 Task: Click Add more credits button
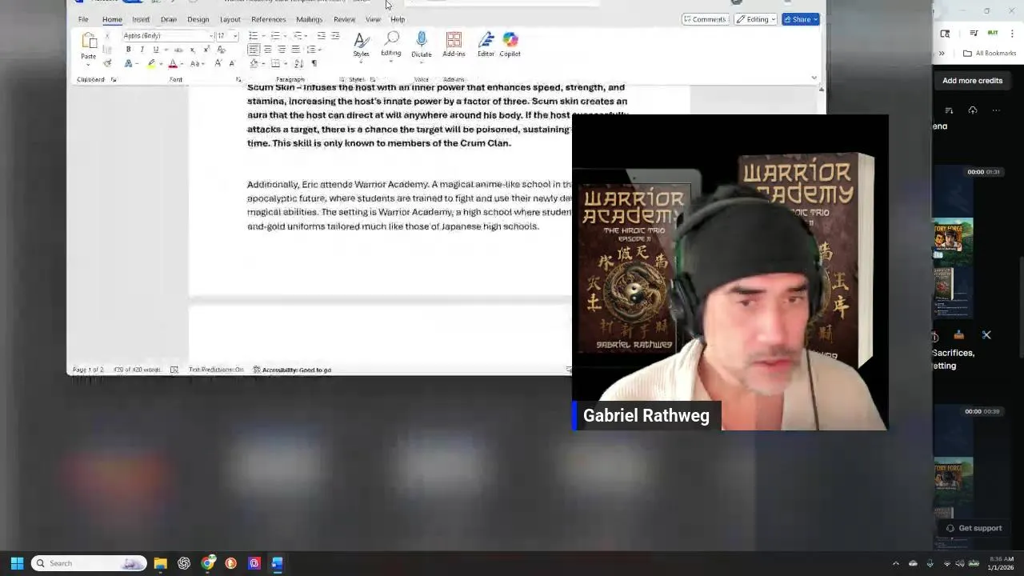coord(972,80)
